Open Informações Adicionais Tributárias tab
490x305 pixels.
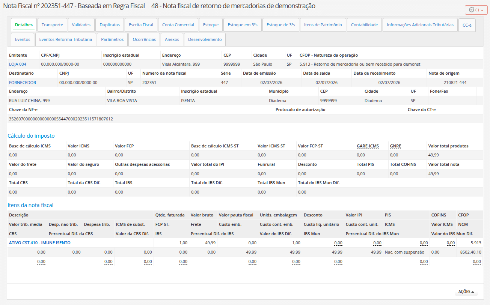click(x=420, y=25)
